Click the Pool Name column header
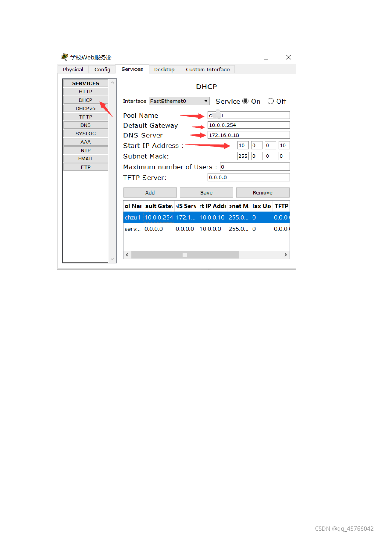The width and height of the screenshot is (378, 535). click(x=134, y=206)
